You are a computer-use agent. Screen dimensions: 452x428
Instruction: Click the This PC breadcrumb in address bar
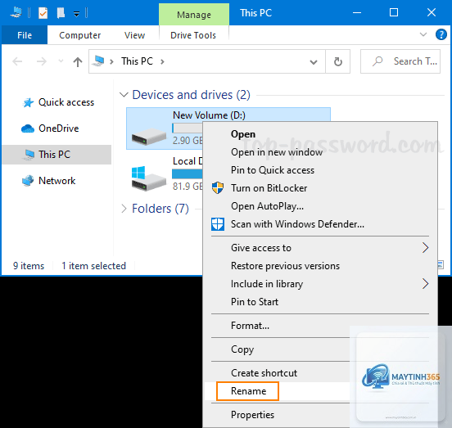(137, 61)
